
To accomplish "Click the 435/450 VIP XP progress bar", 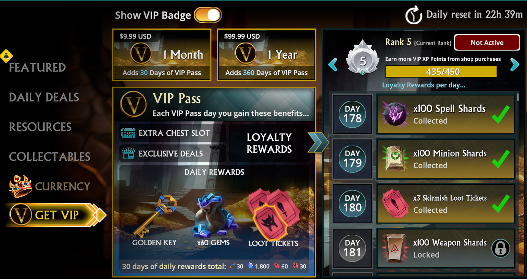I will (441, 71).
